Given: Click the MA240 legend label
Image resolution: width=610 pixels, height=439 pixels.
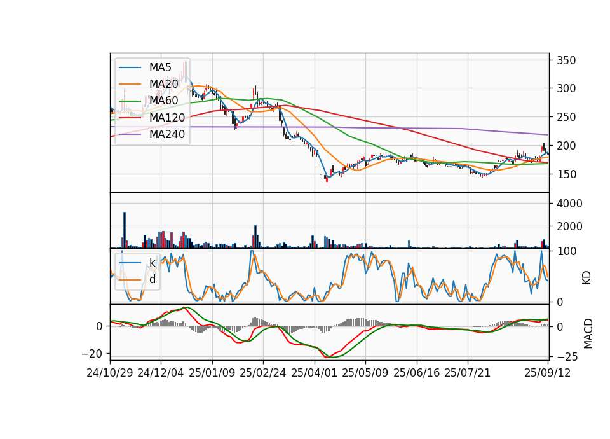Looking at the screenshot, I should pos(167,134).
